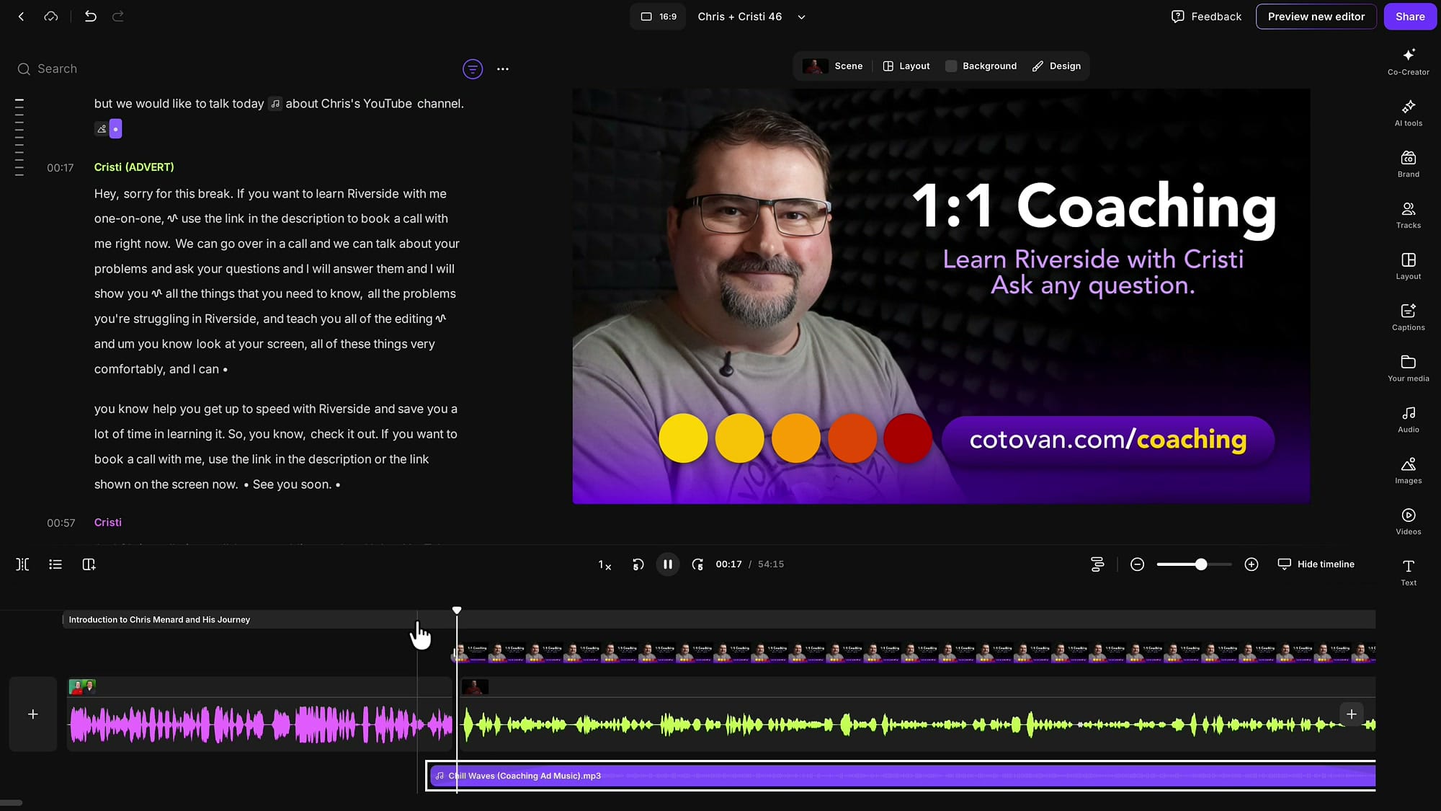Open the 16:9 aspect ratio selector
This screenshot has height=811, width=1441.
(659, 17)
